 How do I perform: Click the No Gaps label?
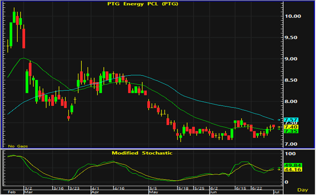tap(18, 146)
